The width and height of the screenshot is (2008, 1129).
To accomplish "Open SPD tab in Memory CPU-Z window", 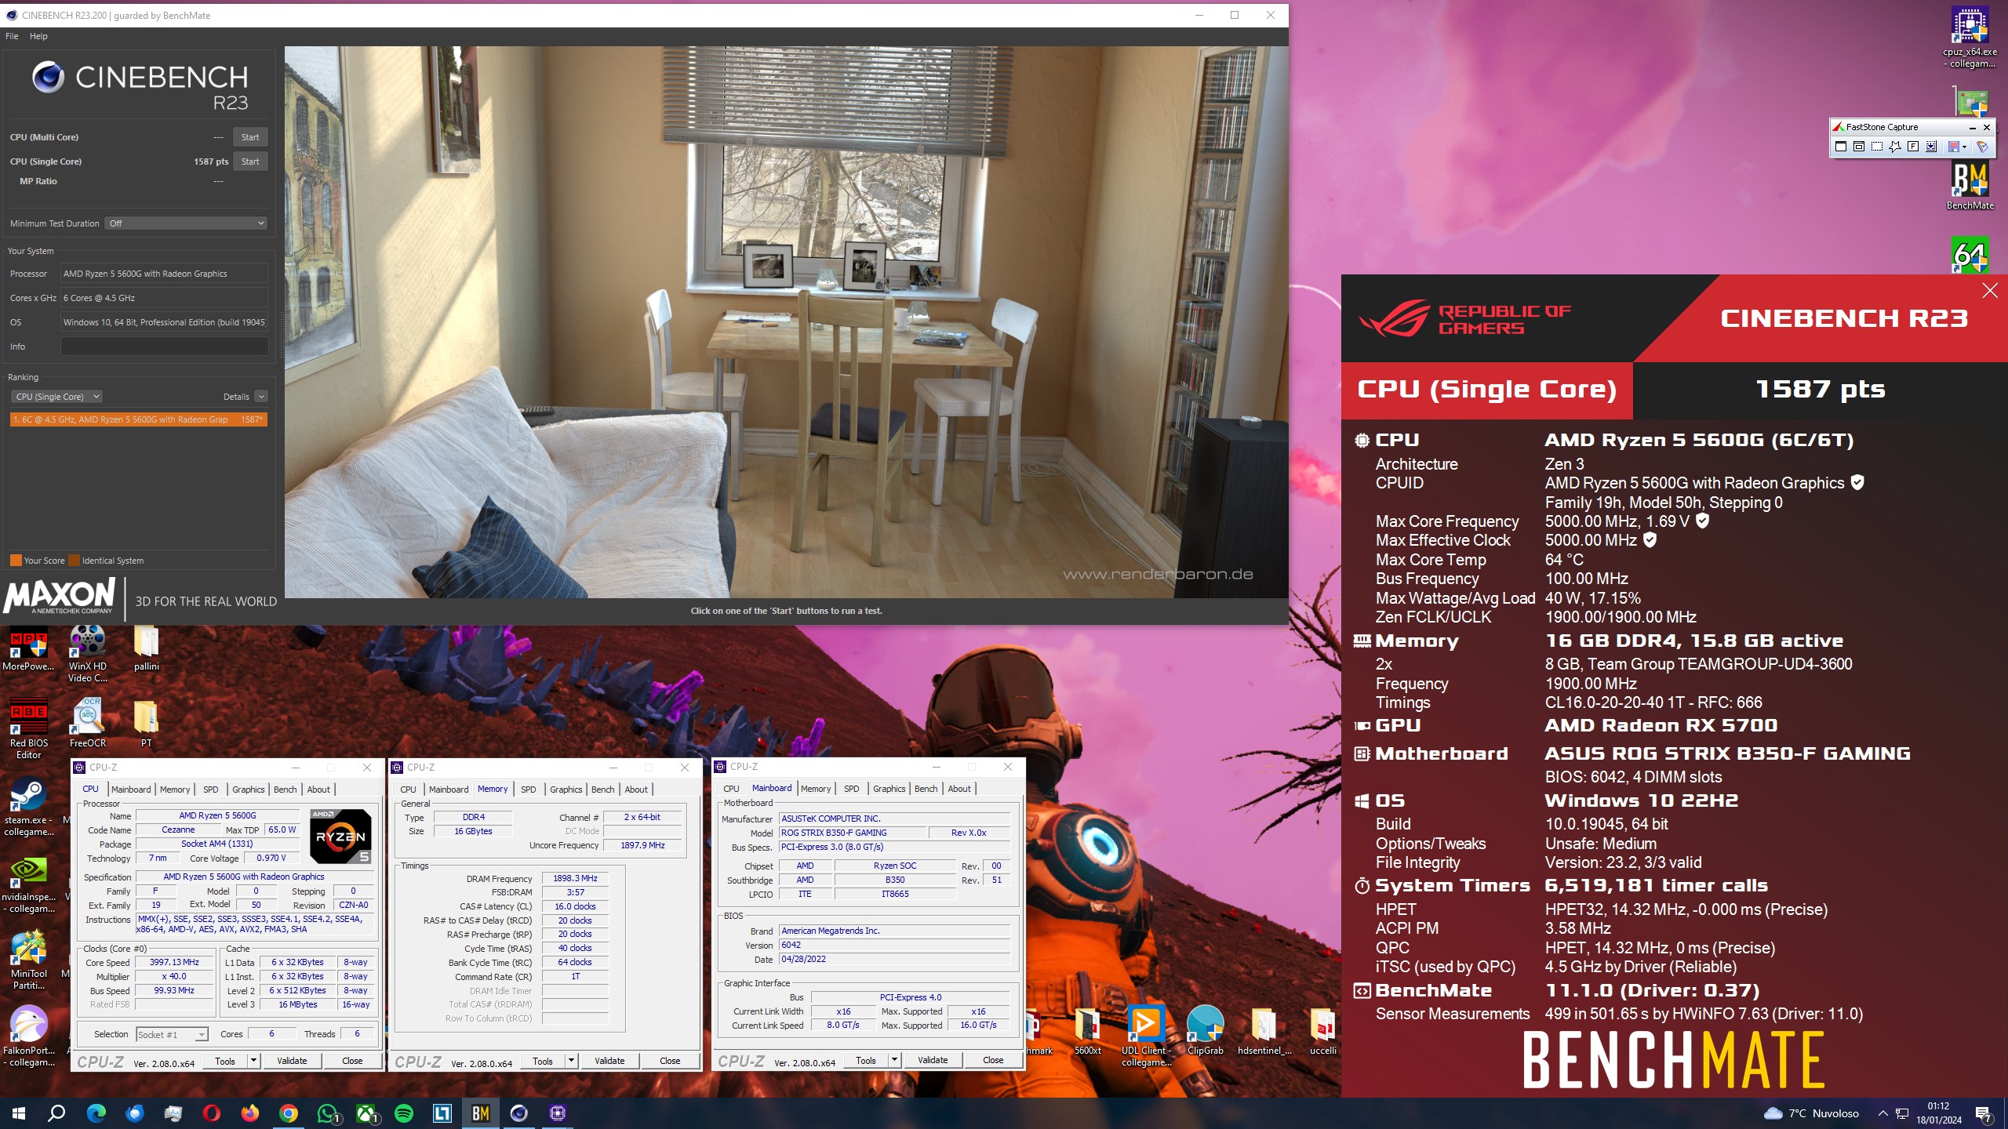I will 528,790.
